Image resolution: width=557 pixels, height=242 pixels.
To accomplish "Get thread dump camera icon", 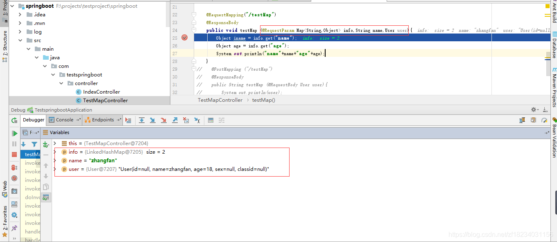I will pyautogui.click(x=14, y=191).
